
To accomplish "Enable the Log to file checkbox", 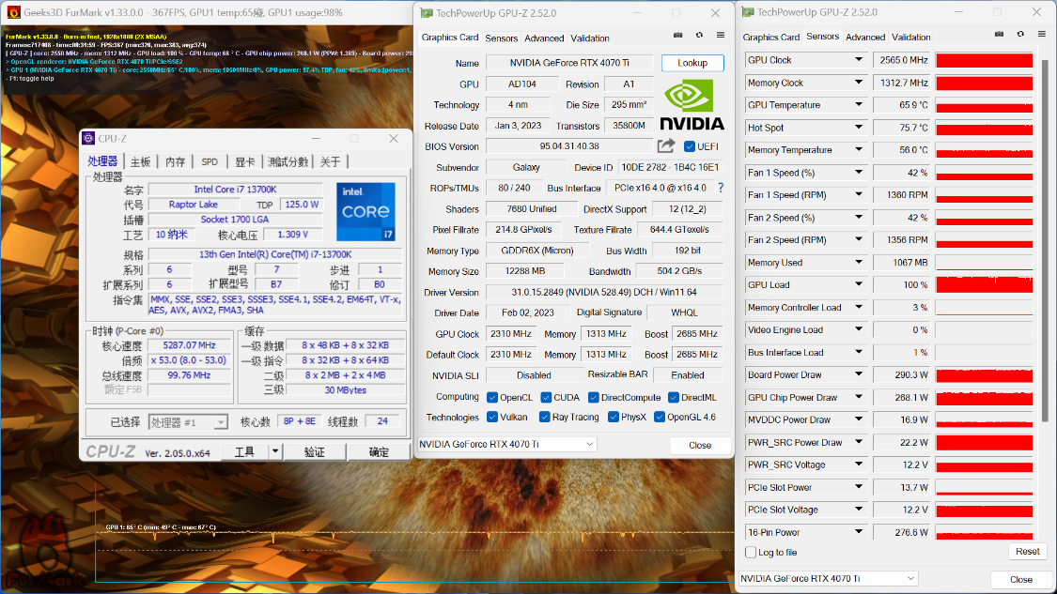I will [x=751, y=553].
